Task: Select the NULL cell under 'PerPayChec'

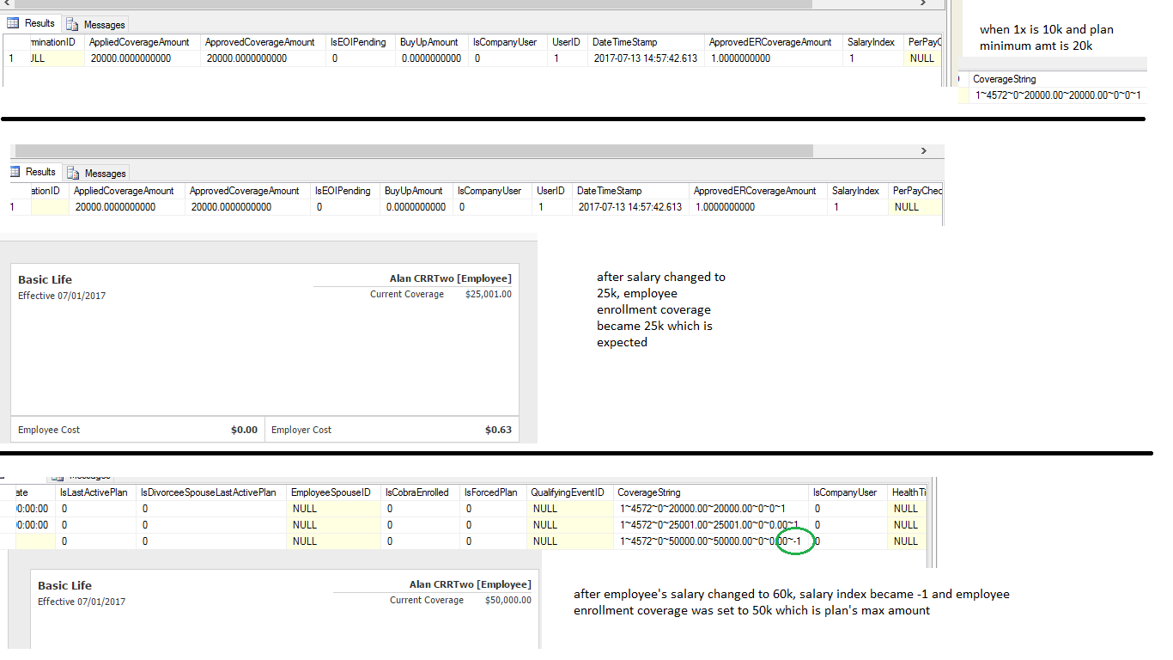Action: coord(916,207)
